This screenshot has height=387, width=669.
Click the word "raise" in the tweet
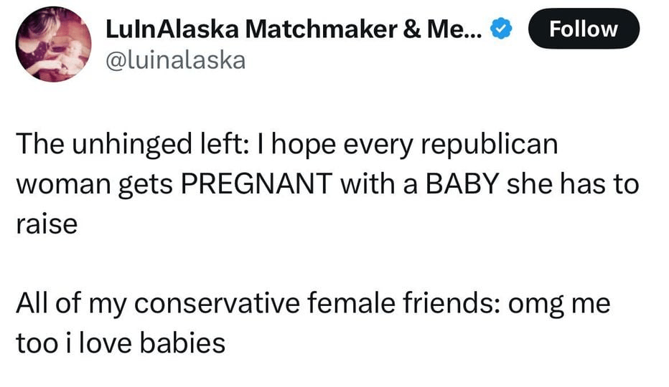tap(46, 224)
